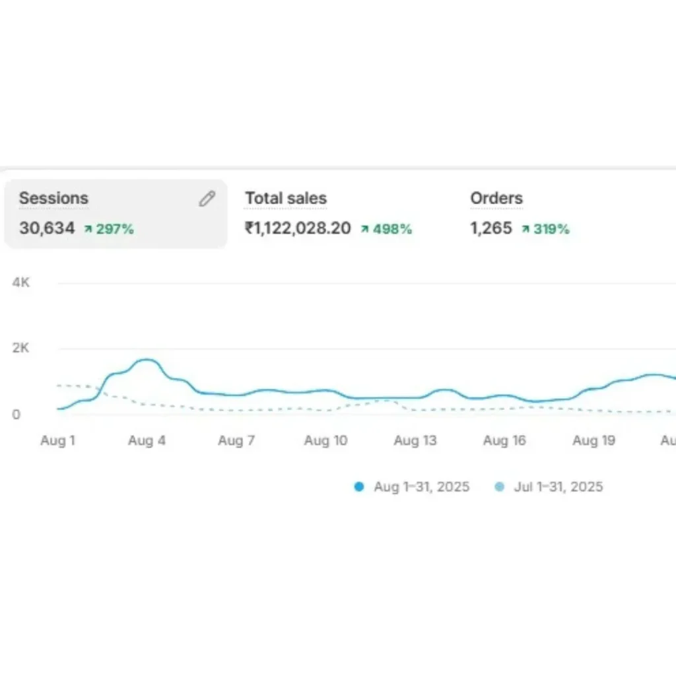Click the ₹1,122,028.20 sales amount
The height and width of the screenshot is (676, 676).
coord(298,228)
